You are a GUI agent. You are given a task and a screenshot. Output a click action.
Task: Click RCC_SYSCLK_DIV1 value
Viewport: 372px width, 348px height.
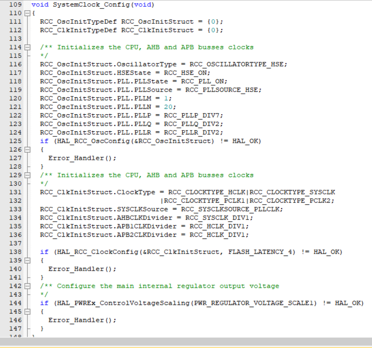click(217, 217)
